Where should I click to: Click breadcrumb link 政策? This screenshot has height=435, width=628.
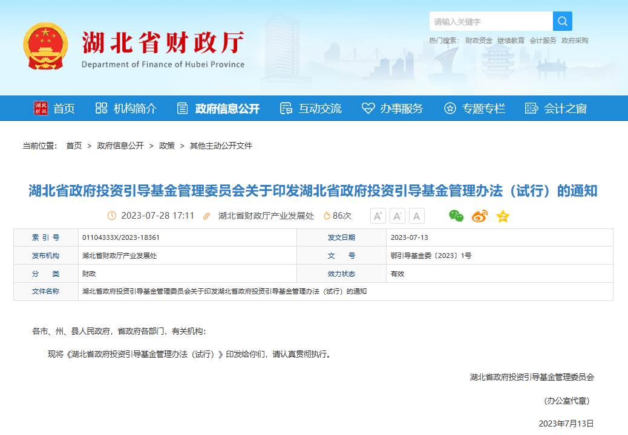tap(167, 146)
